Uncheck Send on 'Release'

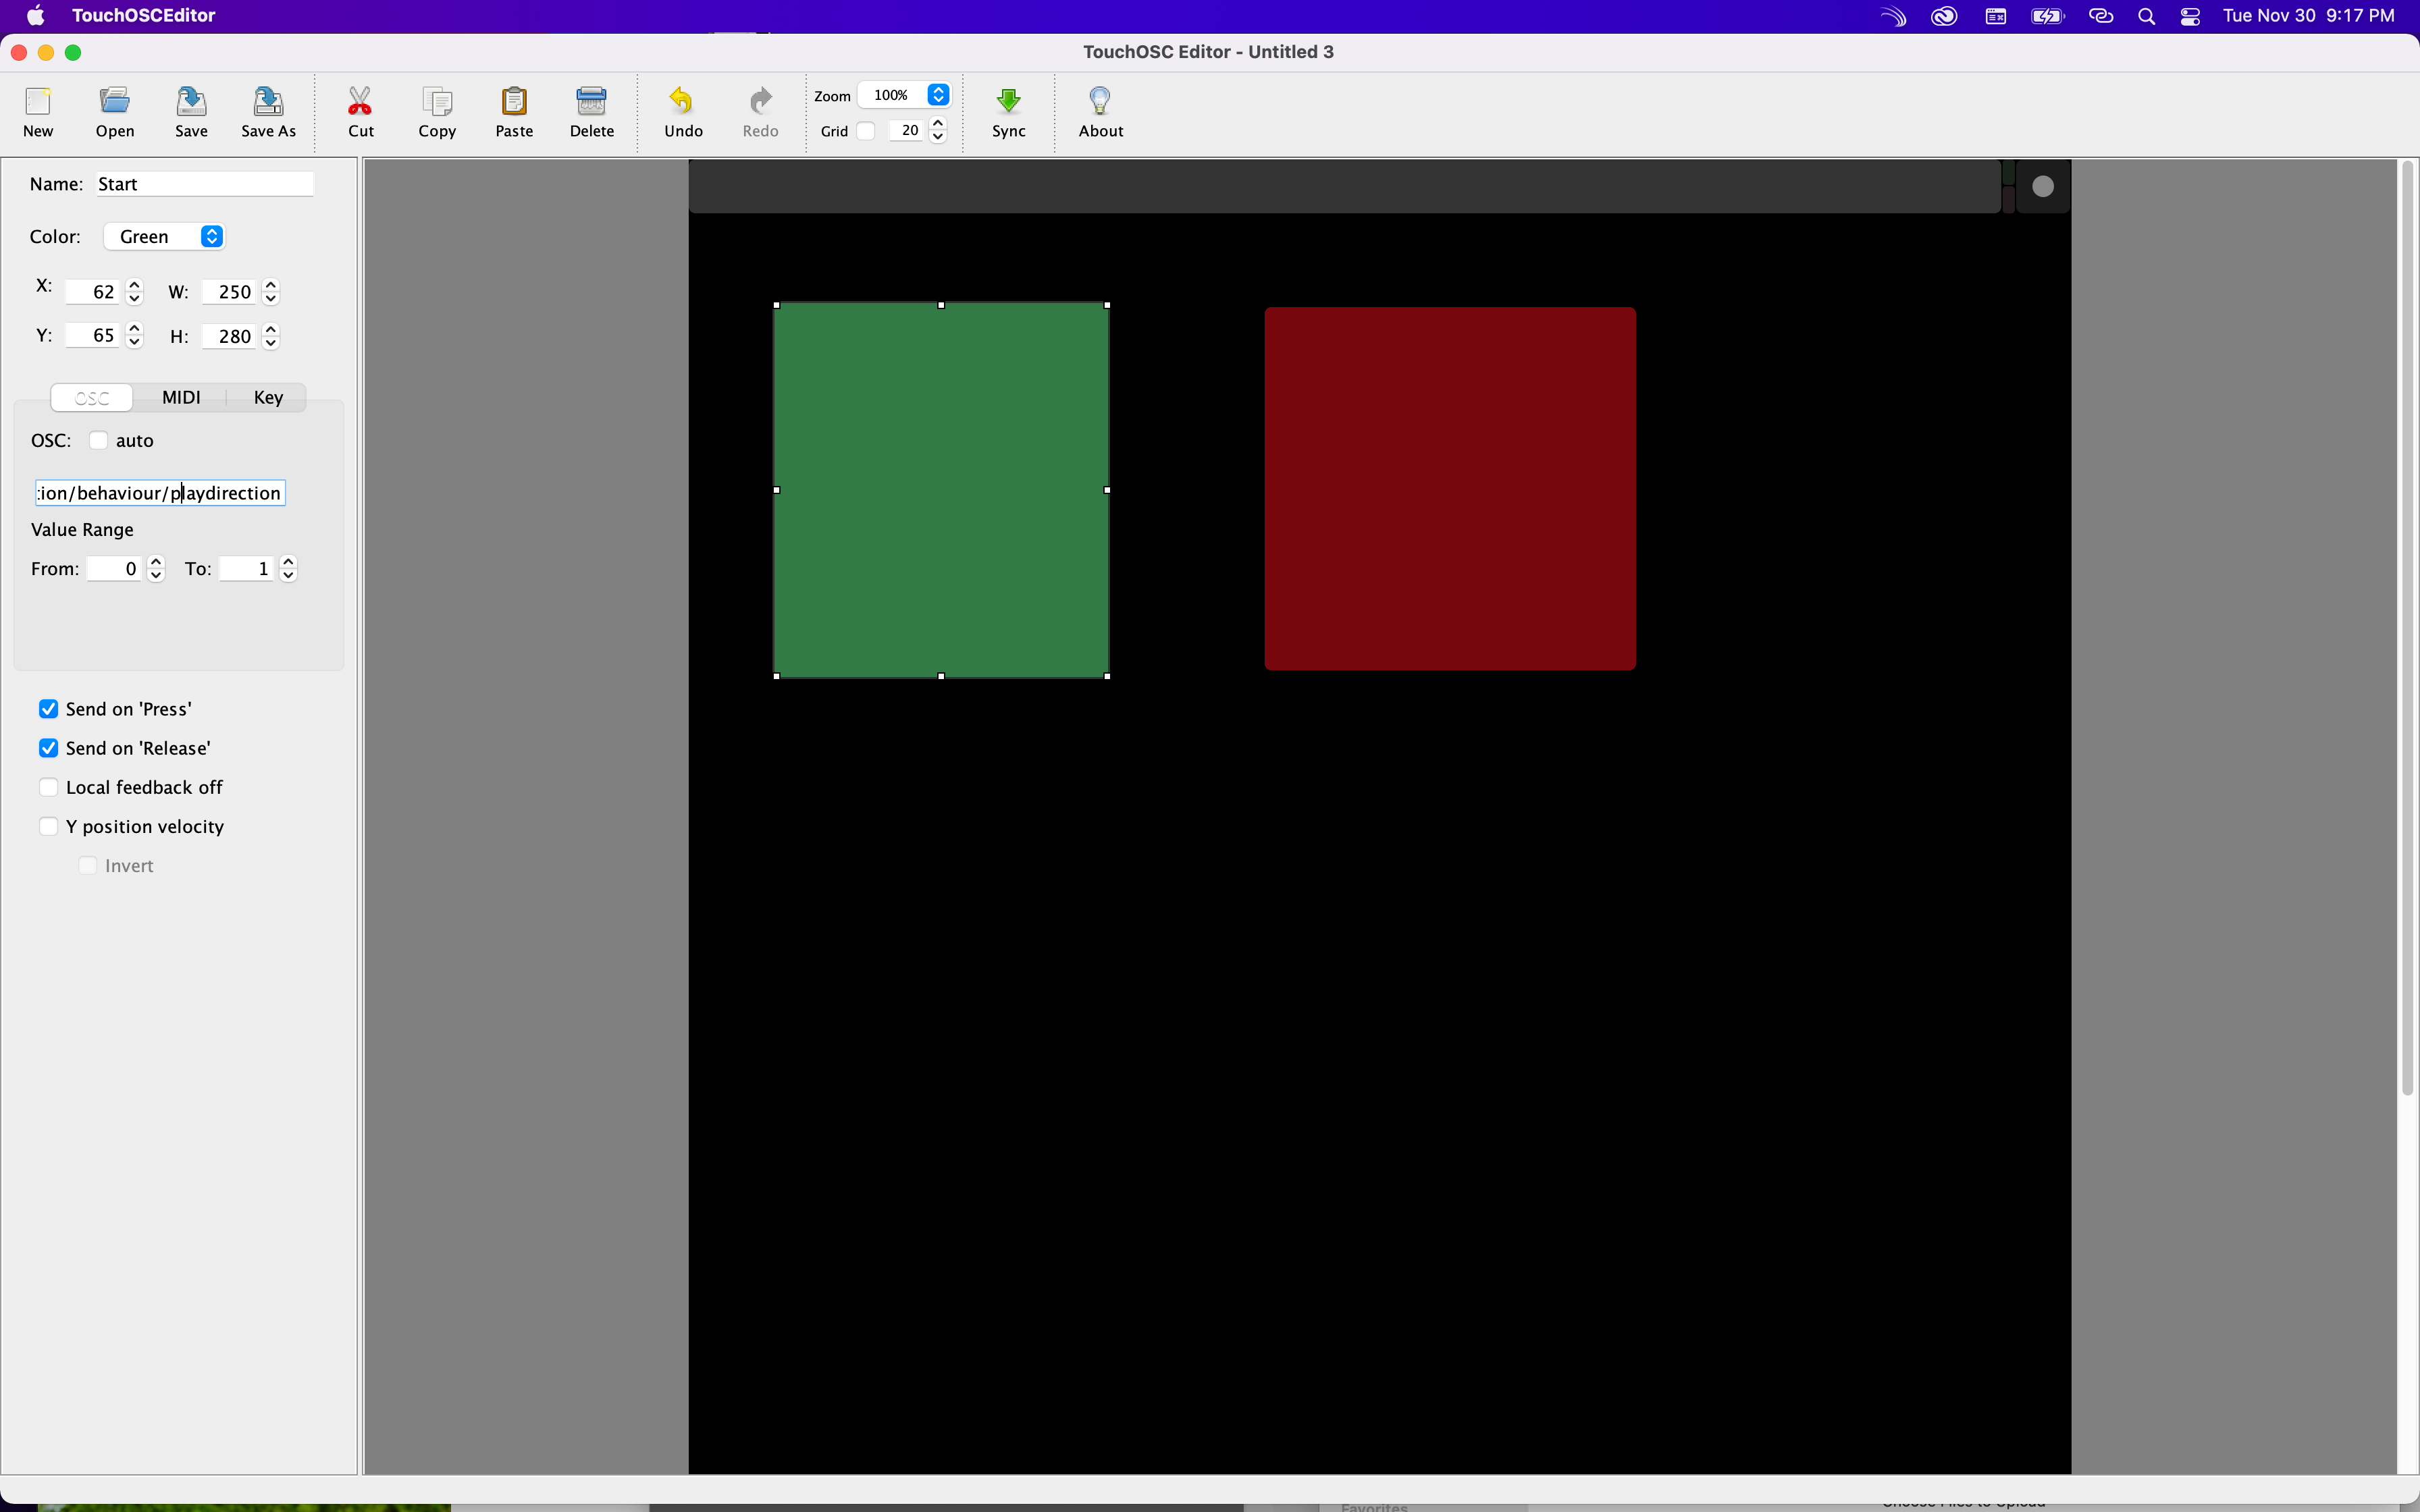click(48, 748)
